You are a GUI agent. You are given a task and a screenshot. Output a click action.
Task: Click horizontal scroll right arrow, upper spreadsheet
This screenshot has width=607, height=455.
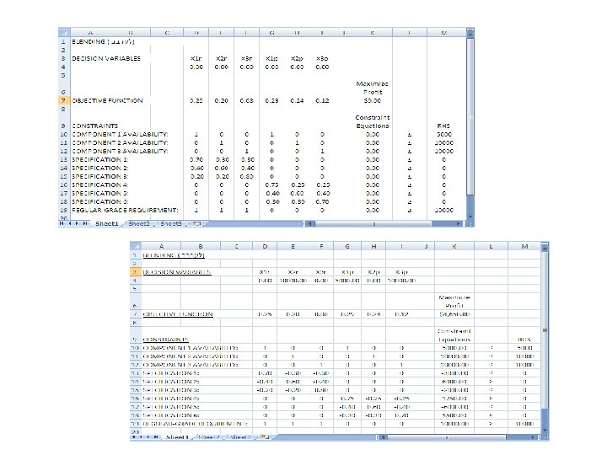pos(459,223)
